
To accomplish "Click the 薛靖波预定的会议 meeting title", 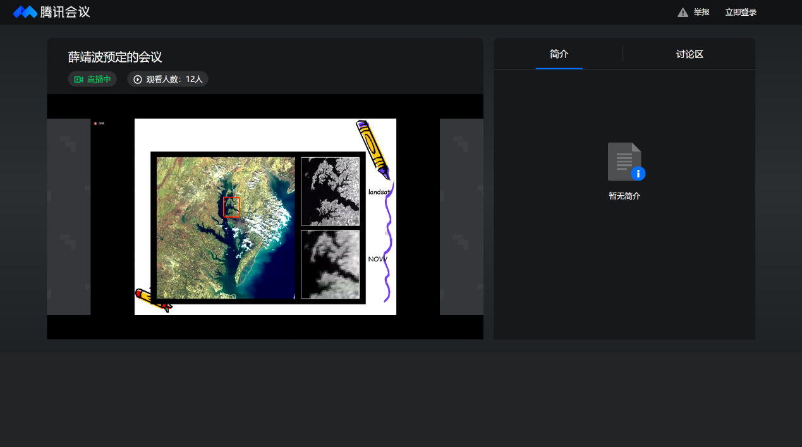I will (x=115, y=57).
